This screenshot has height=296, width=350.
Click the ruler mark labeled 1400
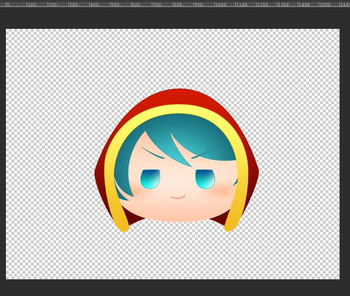(x=303, y=4)
